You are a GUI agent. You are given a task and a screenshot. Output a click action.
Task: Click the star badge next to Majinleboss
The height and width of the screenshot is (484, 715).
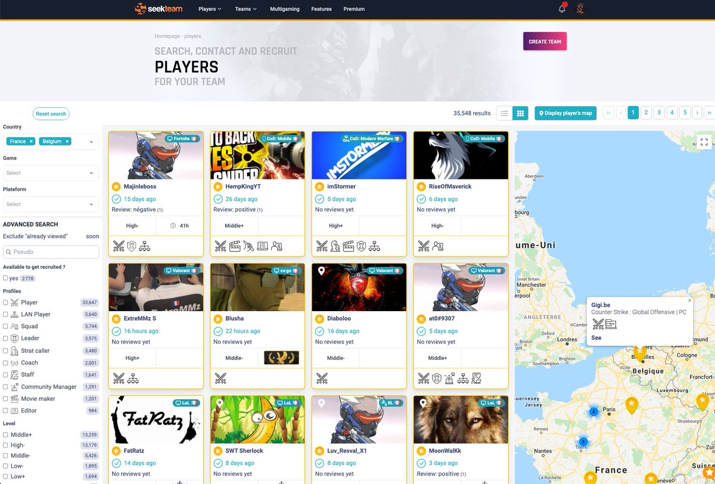tap(116, 187)
